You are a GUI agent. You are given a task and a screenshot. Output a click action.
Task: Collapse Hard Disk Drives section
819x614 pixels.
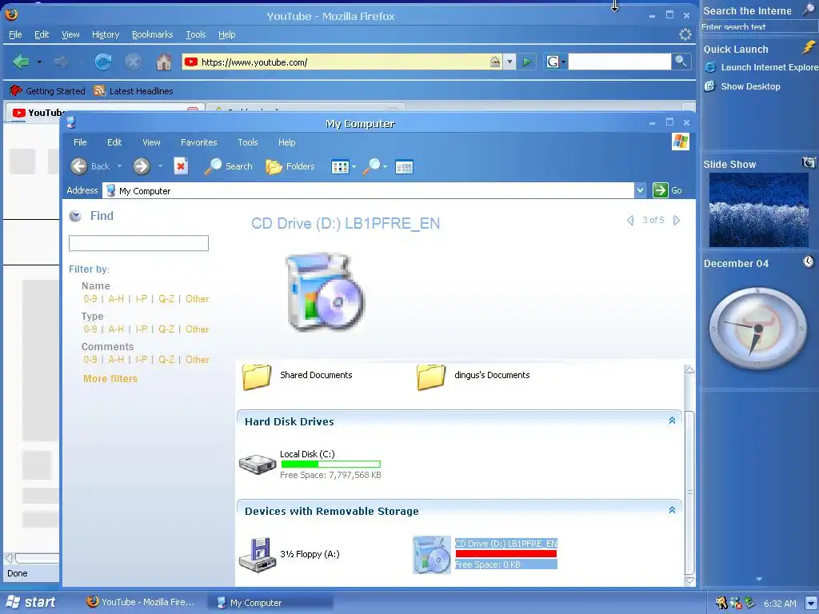672,421
